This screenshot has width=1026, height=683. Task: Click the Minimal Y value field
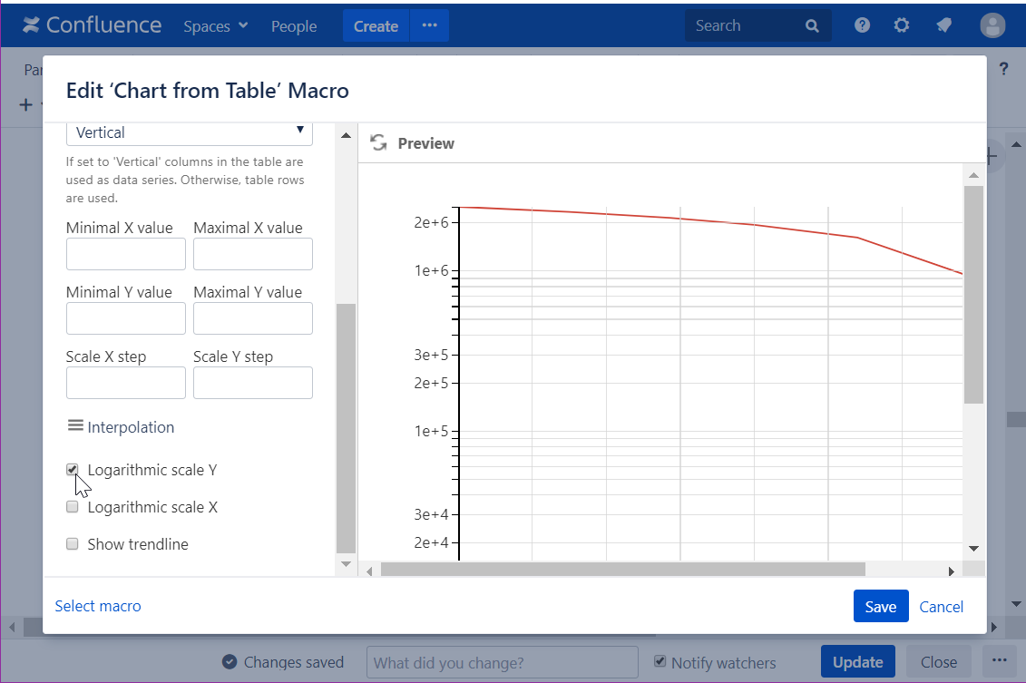(126, 318)
